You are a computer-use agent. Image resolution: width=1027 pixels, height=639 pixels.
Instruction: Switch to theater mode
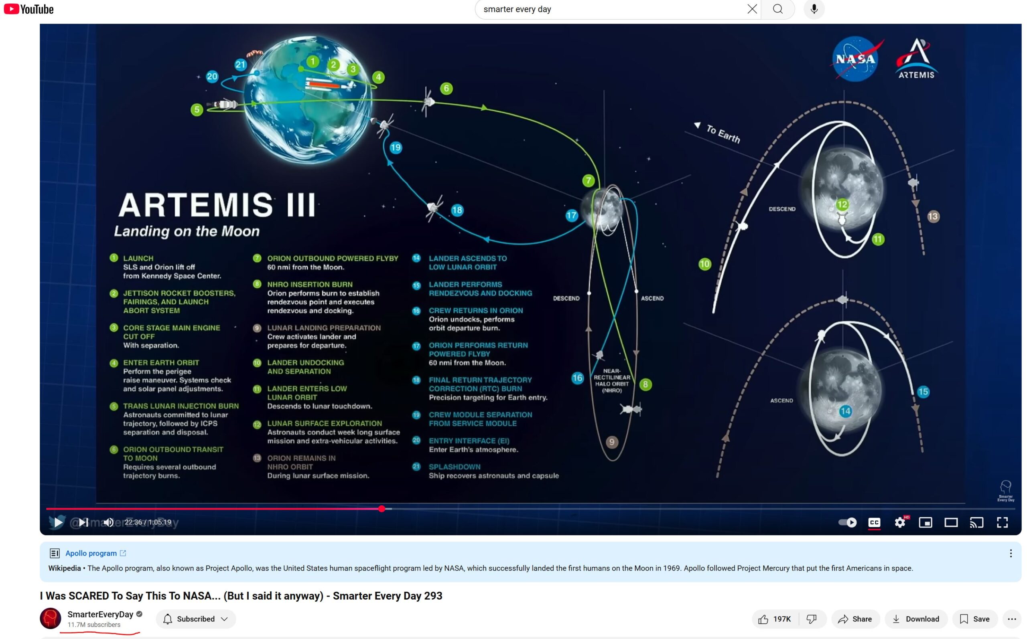(951, 522)
